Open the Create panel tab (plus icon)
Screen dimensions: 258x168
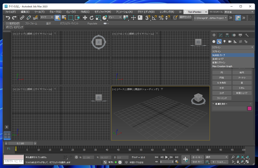click(214, 35)
